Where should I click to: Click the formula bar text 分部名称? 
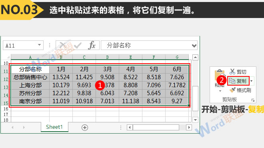tap(119, 45)
